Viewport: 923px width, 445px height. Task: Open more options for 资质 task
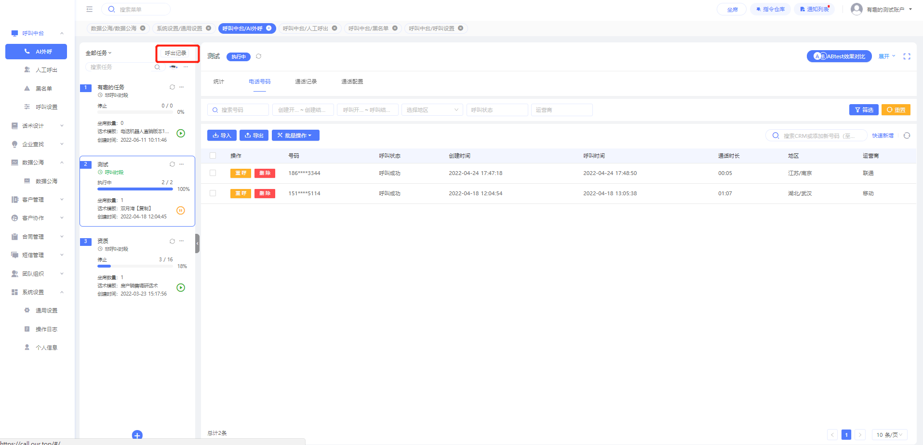182,241
